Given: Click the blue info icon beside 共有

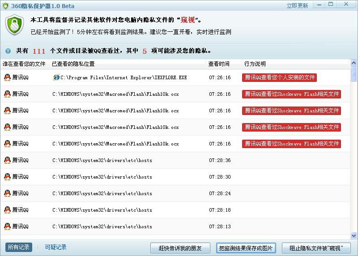Looking at the screenshot, I should [8, 51].
